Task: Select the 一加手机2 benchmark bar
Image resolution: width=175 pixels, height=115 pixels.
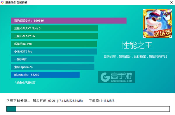Action: tap(52, 59)
